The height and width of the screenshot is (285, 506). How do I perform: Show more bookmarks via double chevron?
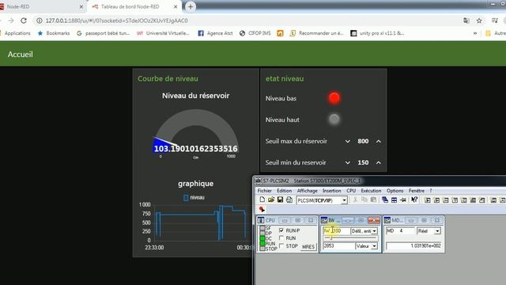pyautogui.click(x=475, y=33)
